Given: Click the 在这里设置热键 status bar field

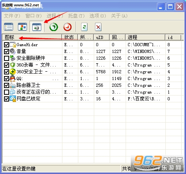Looking at the screenshot, I should [x=61, y=169].
